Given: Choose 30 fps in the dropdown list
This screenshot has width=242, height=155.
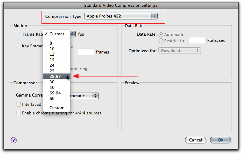Looking at the screenshot, I should point(52,82).
